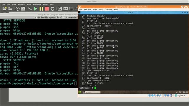Maximize the inner xterm window
Image resolution: width=189 pixels, height=106 pixels.
[x=185, y=12]
